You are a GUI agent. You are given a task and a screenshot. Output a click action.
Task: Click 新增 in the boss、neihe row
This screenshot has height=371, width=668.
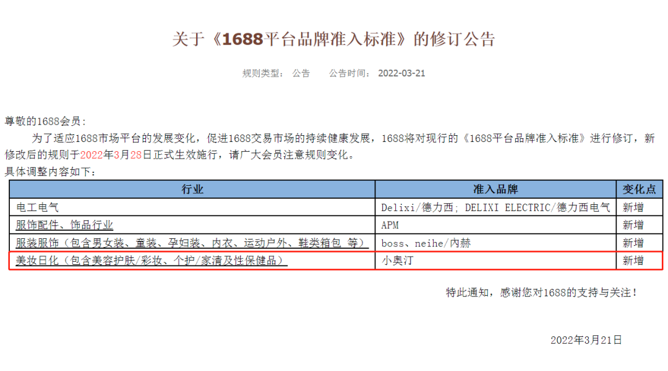[x=633, y=243]
